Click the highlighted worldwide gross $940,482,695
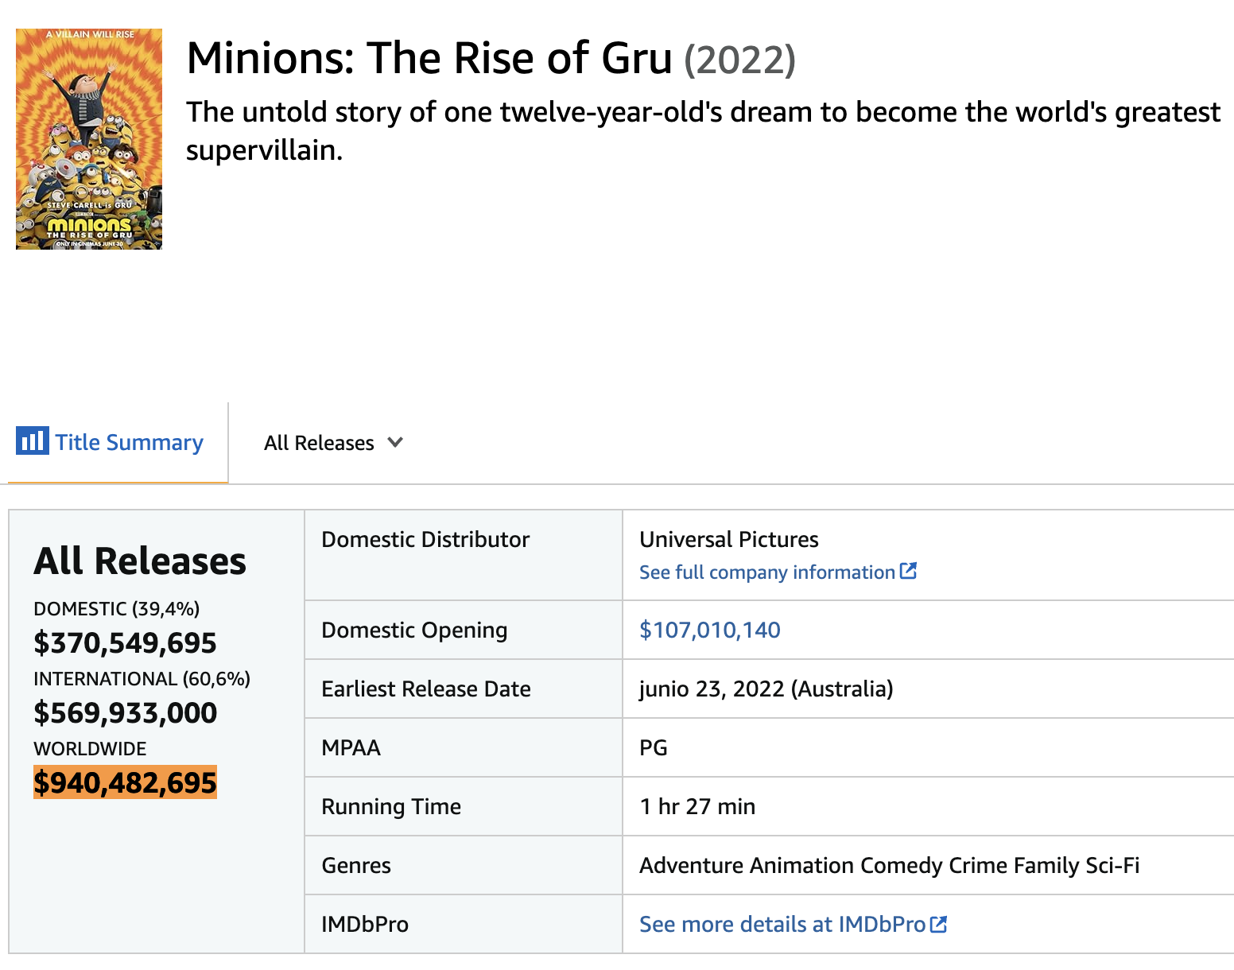The width and height of the screenshot is (1234, 970). (x=125, y=782)
